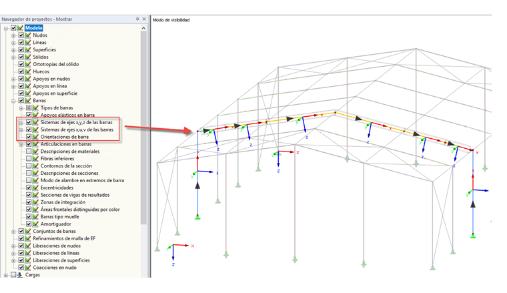Screen dimensions: 507x293
Task: Click the Modo de visibilidad label in viewport
Action: pos(171,20)
